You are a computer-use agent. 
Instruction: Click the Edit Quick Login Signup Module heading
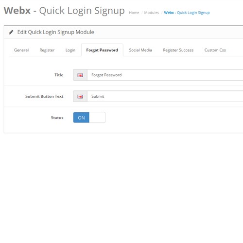pyautogui.click(x=55, y=32)
